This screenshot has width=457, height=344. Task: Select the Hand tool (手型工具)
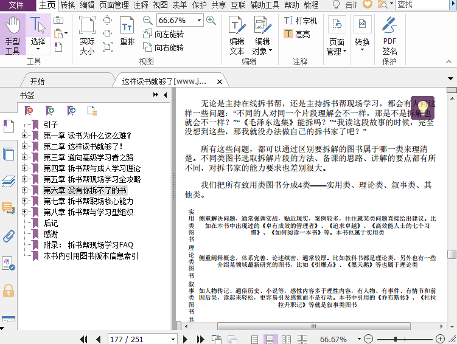(x=13, y=35)
